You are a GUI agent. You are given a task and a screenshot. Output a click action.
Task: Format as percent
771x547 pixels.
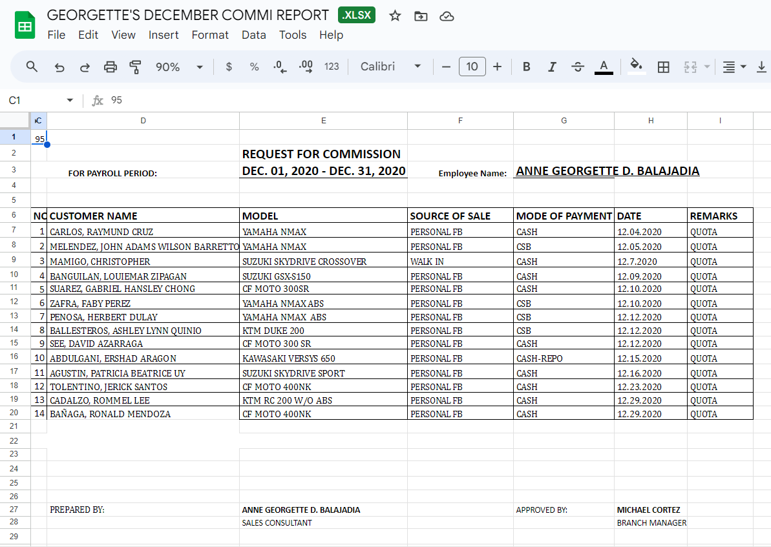tap(254, 67)
